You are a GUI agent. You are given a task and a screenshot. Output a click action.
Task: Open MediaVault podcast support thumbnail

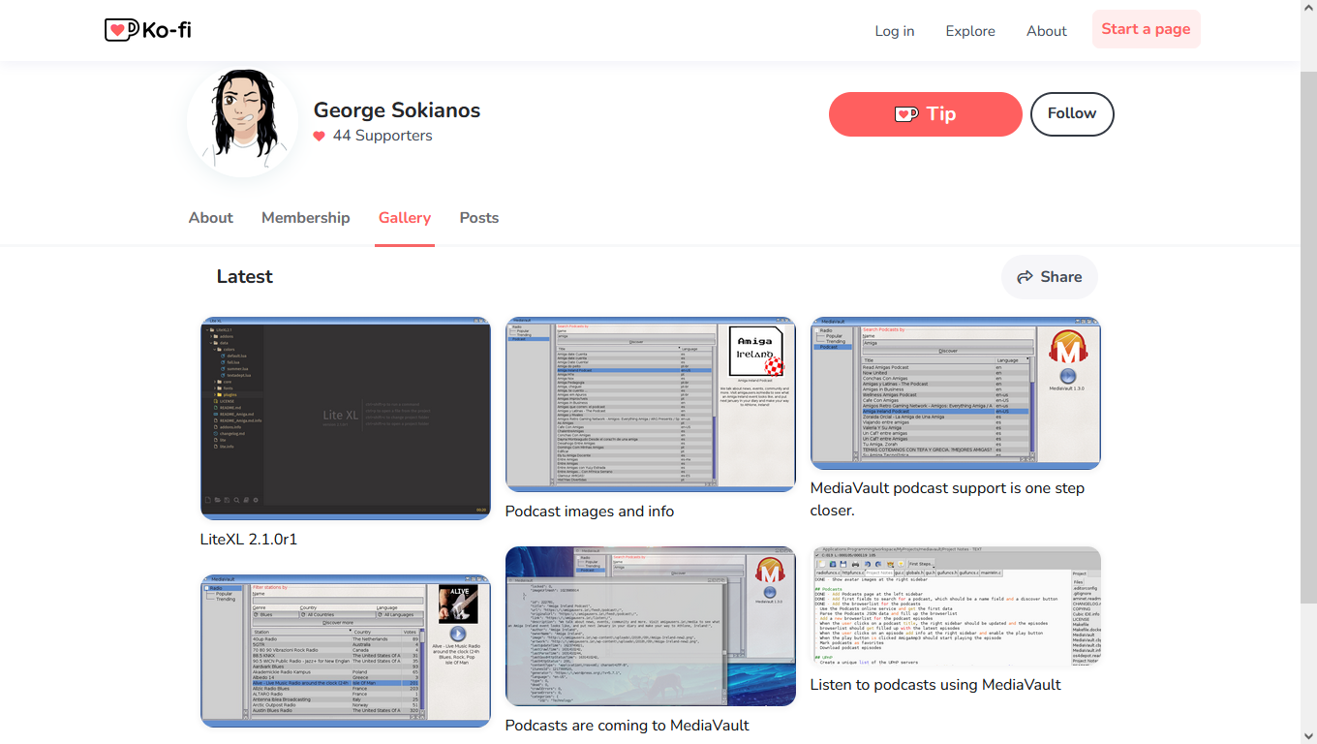click(x=955, y=392)
